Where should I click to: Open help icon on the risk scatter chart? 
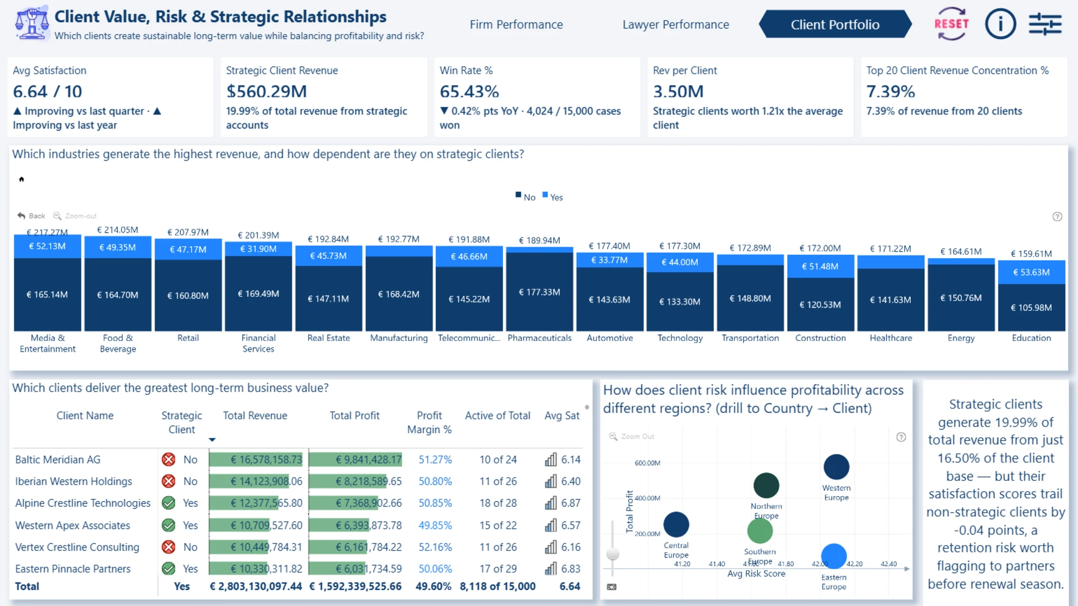point(901,437)
